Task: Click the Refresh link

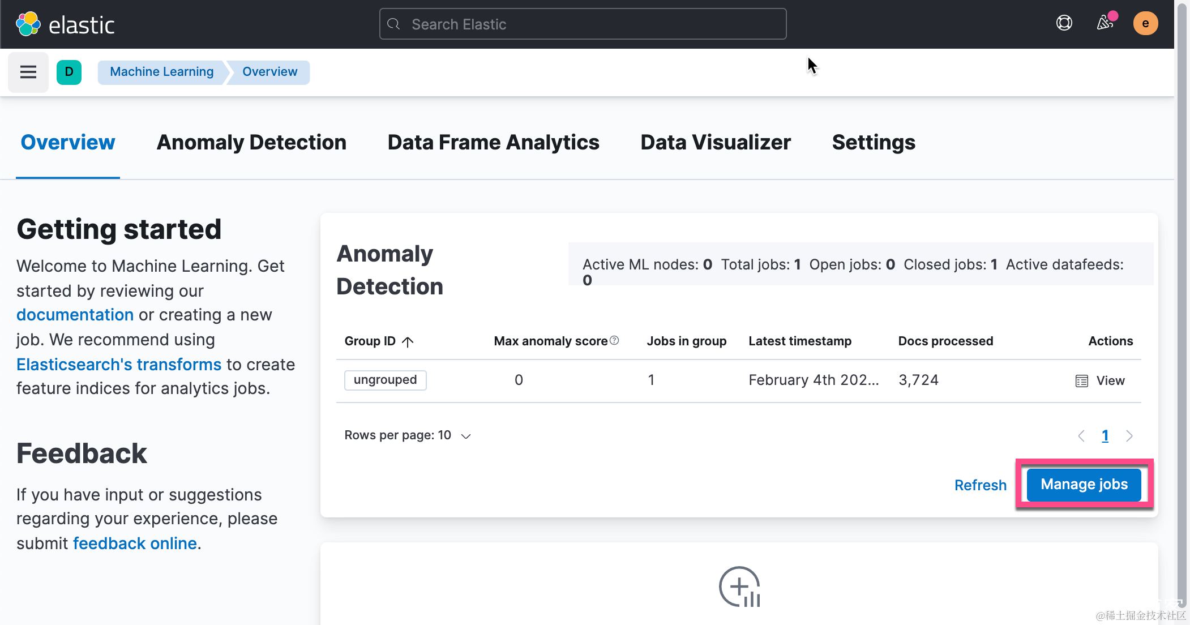Action: [980, 485]
